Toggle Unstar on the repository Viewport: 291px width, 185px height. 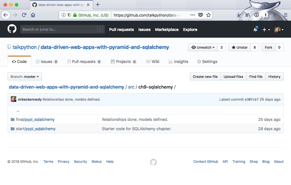tap(239, 47)
